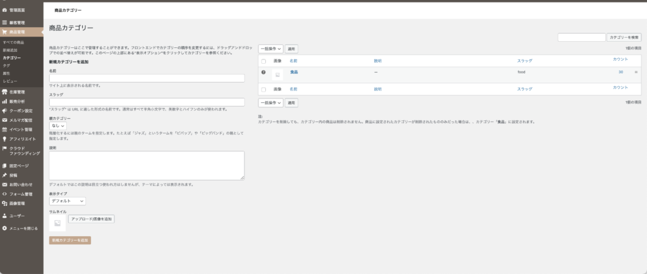
Task: Open 販売分析 sales analytics chart icon
Action: pos(4,101)
